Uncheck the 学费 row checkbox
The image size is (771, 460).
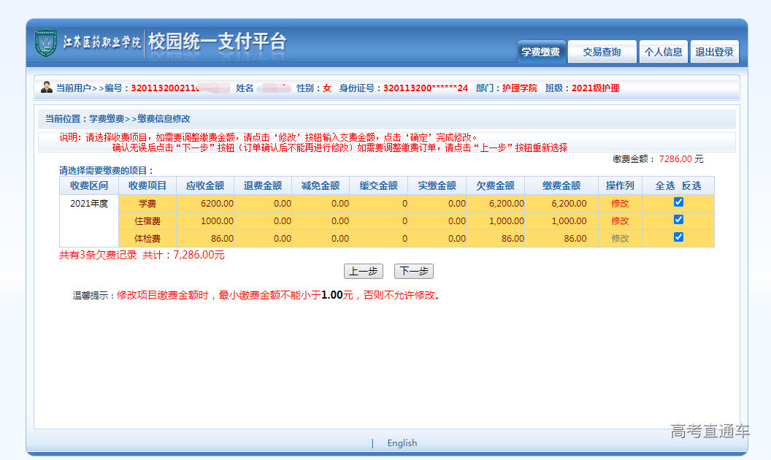[x=678, y=202]
